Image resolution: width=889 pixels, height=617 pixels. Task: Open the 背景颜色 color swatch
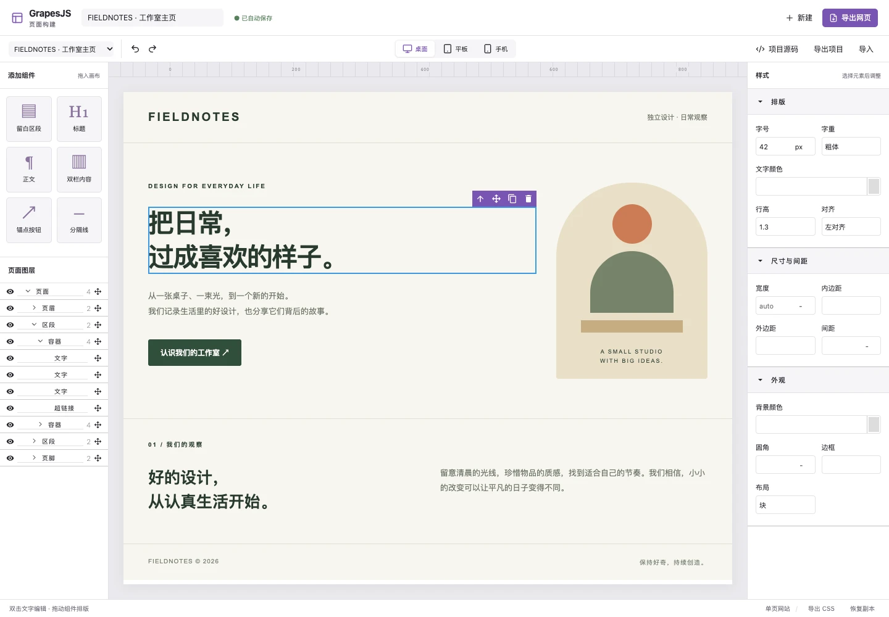874,424
